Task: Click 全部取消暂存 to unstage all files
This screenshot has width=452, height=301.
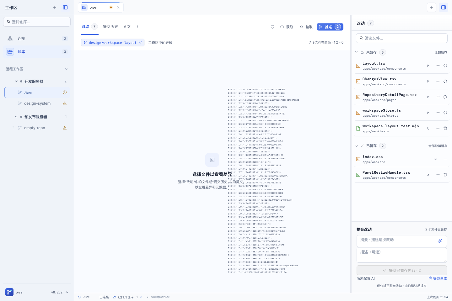Action: coord(438,146)
